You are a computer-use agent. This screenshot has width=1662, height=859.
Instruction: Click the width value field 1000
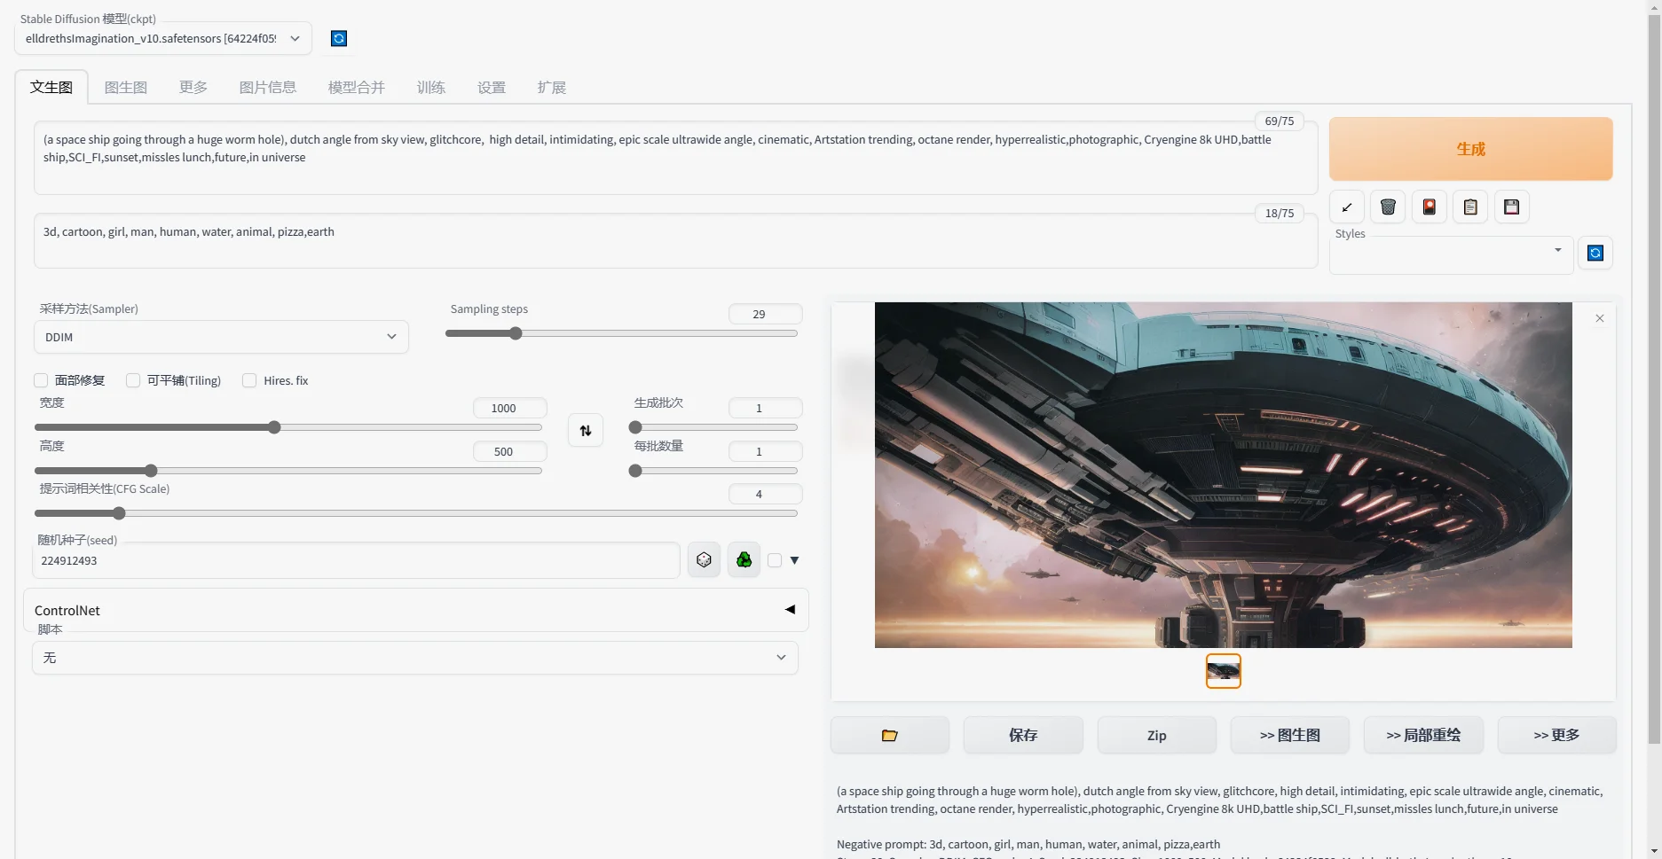(x=509, y=408)
